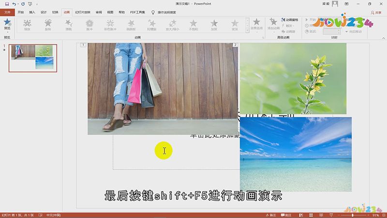
Task: Switch to the 开始 tab
Action: [21, 12]
